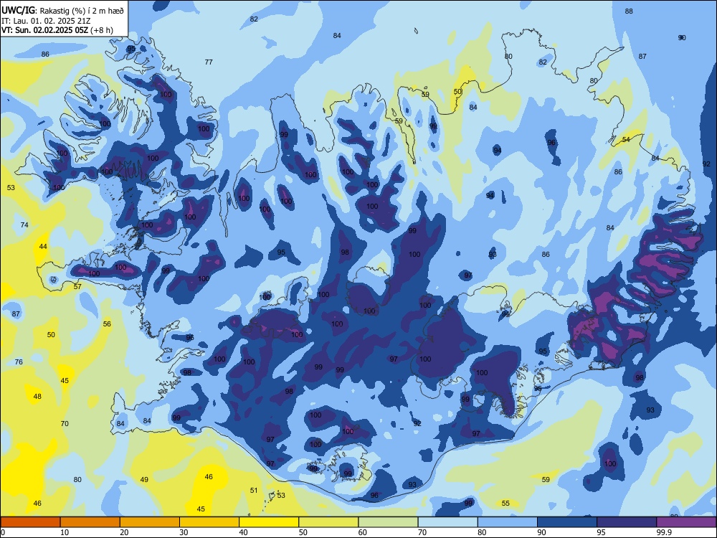Pick the 60–70 light green legend swatch

tap(388, 522)
